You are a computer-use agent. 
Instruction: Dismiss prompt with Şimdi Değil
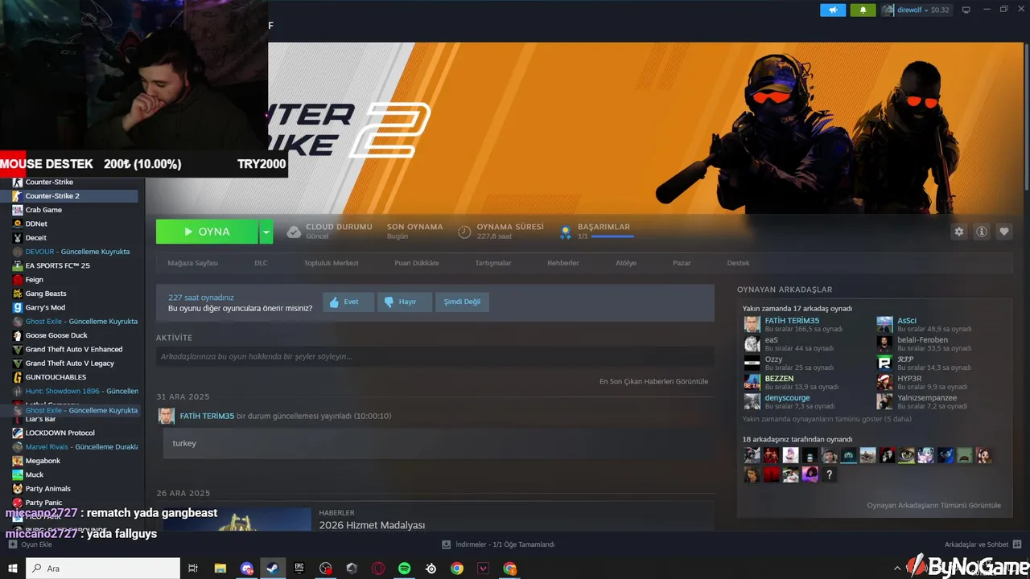point(462,302)
